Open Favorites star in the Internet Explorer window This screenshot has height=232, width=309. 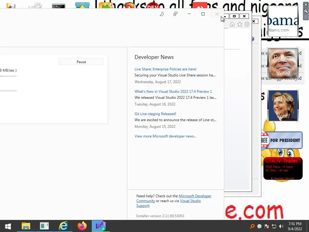(x=240, y=24)
